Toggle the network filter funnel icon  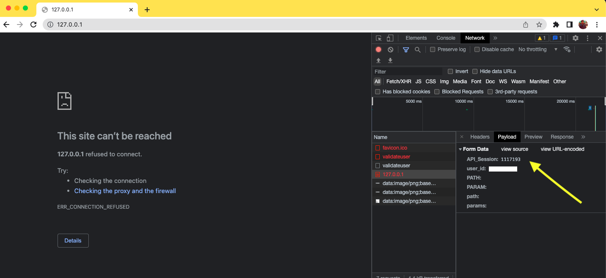pyautogui.click(x=406, y=49)
